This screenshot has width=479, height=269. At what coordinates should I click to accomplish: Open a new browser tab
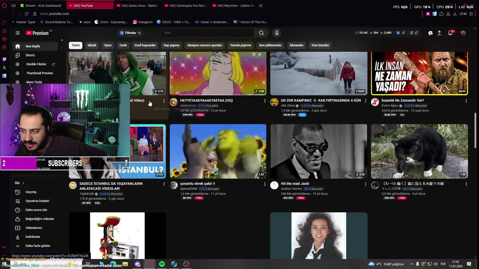click(x=261, y=6)
